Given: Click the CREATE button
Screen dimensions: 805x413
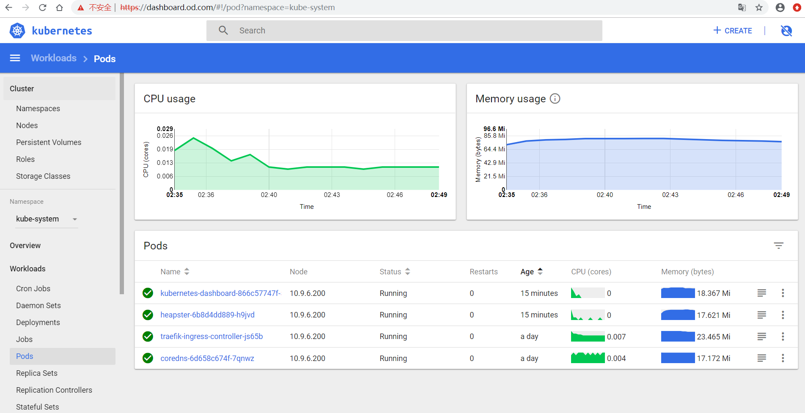Looking at the screenshot, I should (x=733, y=30).
